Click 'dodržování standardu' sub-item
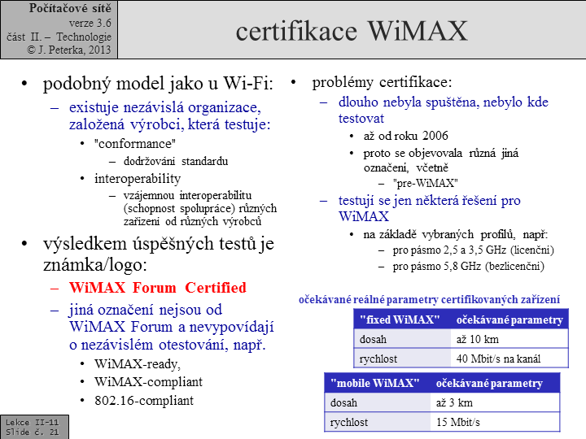 [176, 161]
